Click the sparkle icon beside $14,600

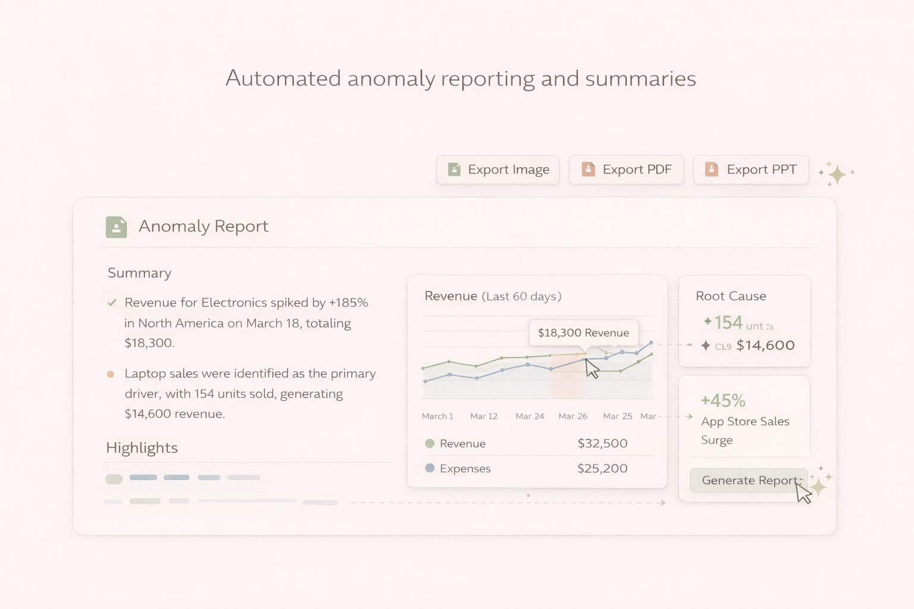(x=706, y=346)
